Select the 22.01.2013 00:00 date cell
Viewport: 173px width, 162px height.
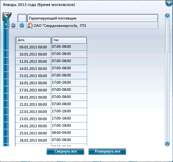pos(33,111)
